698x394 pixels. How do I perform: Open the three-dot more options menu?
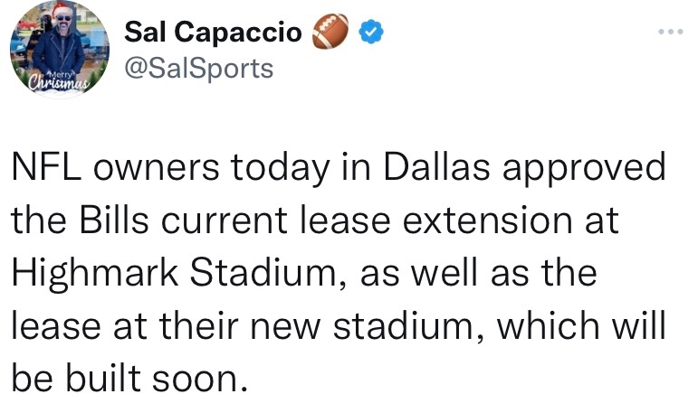point(671,32)
